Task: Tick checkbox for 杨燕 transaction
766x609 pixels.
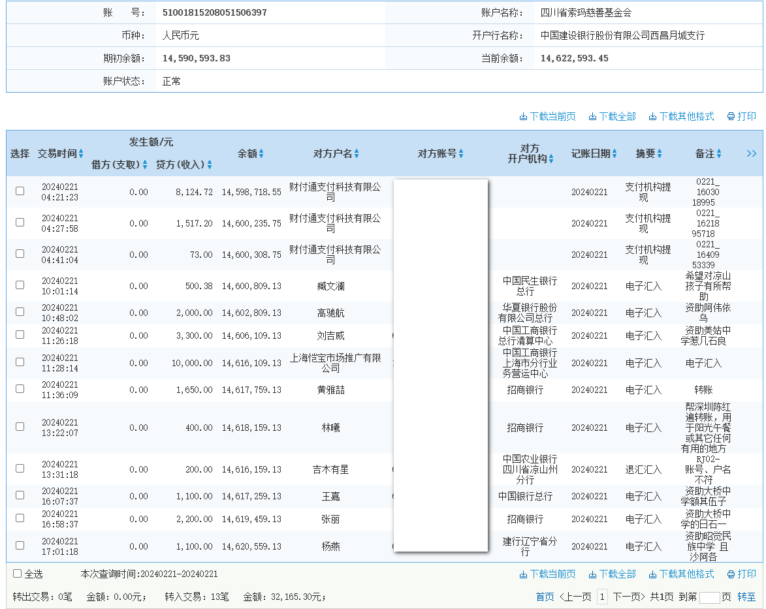Action: tap(20, 546)
